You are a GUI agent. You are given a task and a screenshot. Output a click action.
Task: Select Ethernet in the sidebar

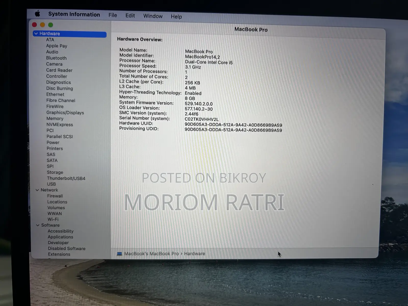pyautogui.click(x=55, y=94)
